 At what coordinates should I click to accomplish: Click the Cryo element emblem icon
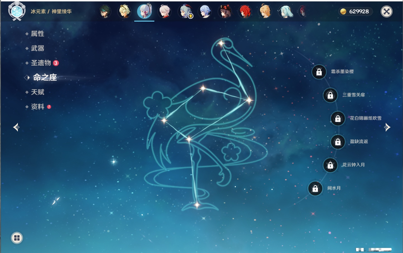point(17,11)
